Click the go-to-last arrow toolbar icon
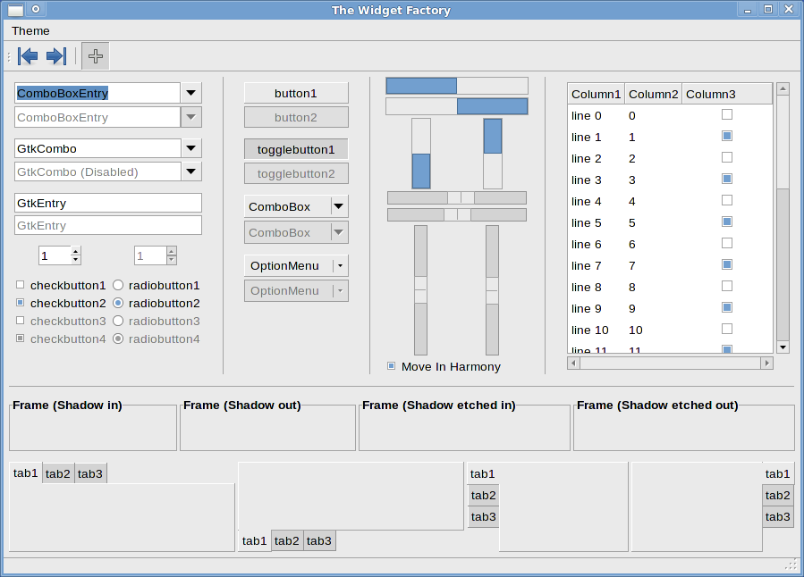Image resolution: width=804 pixels, height=577 pixels. click(x=56, y=56)
